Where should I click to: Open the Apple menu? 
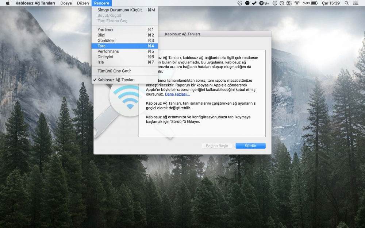pos(8,3)
